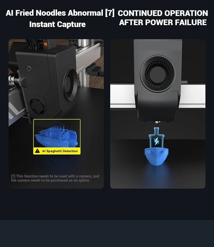Click the [7] footnote marker in heading

tap(110, 13)
